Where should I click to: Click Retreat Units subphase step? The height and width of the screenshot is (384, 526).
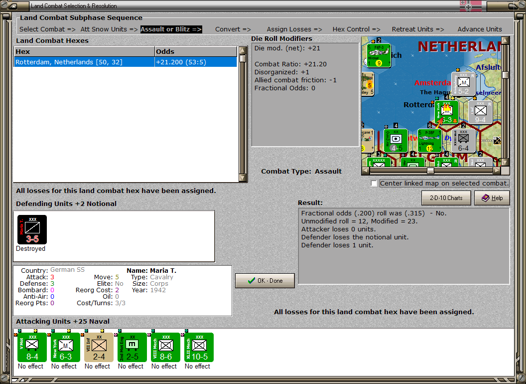pos(417,29)
